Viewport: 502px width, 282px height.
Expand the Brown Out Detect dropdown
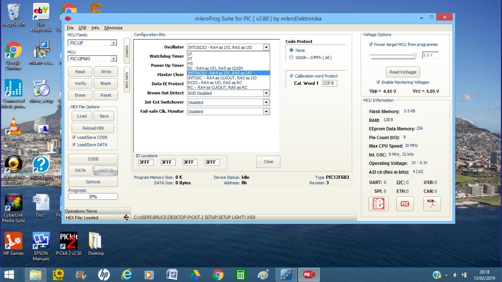pyautogui.click(x=266, y=93)
